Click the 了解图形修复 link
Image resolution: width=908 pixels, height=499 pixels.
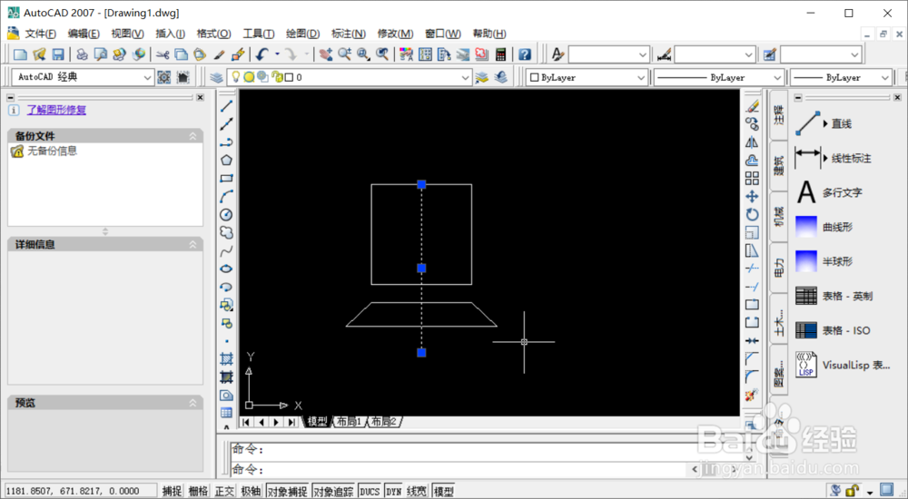tap(56, 110)
